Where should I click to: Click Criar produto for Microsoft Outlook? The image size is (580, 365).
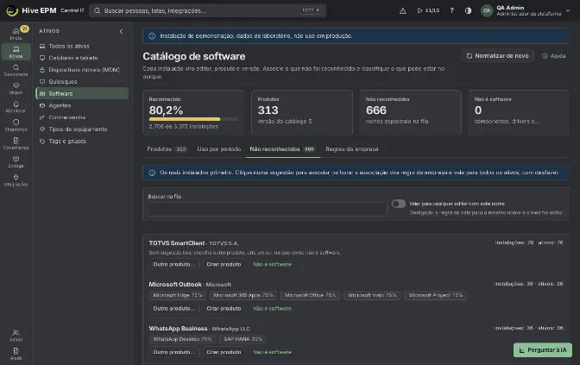click(224, 308)
